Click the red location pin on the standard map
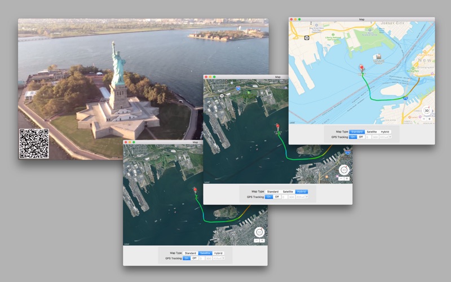This screenshot has width=451, height=282. [x=361, y=68]
